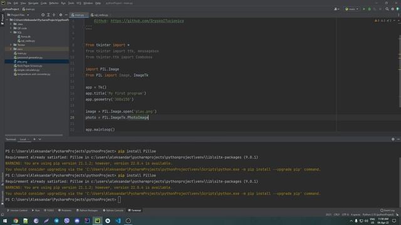Expand the Tkinter folder
This screenshot has width=401, height=225.
(x=11, y=45)
